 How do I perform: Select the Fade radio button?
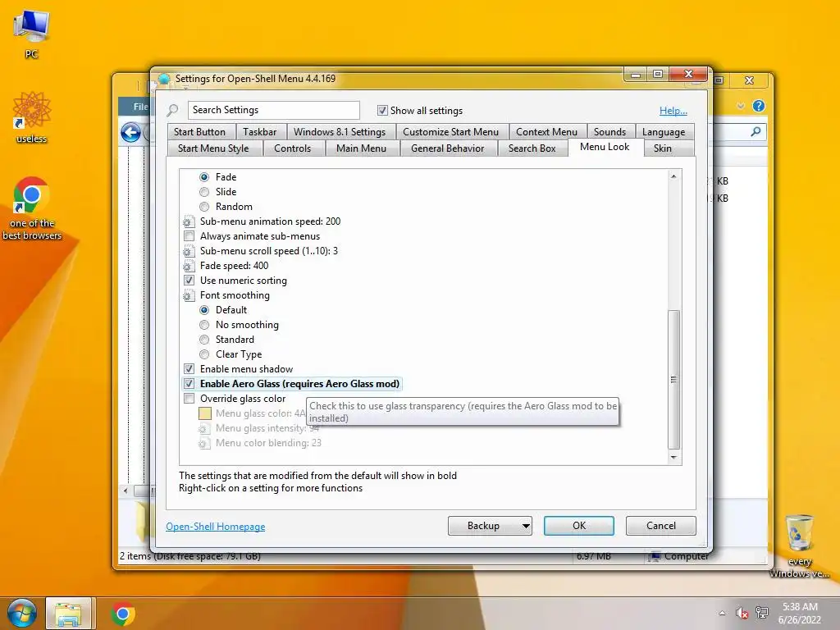[204, 177]
